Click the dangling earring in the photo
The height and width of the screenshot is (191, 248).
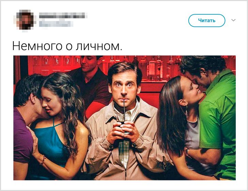187,111
